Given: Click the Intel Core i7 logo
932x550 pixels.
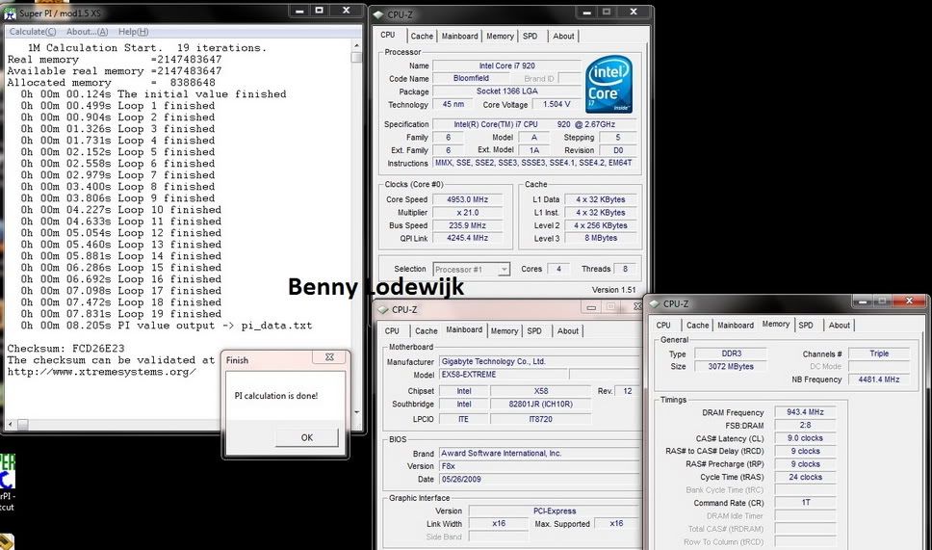Looking at the screenshot, I should tap(608, 85).
